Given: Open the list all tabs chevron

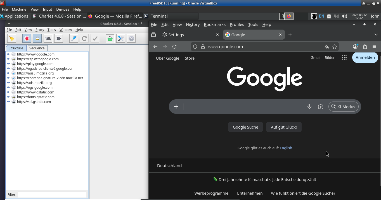Looking at the screenshot, I should click(376, 35).
